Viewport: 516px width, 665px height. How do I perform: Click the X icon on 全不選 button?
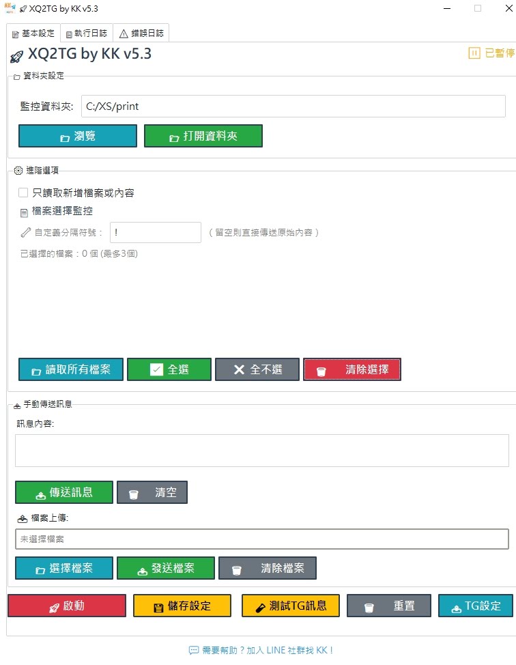(239, 369)
